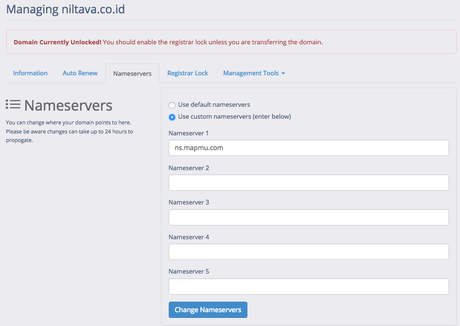Click the Nameserver 5 text box
The image size is (460, 326).
308,286
